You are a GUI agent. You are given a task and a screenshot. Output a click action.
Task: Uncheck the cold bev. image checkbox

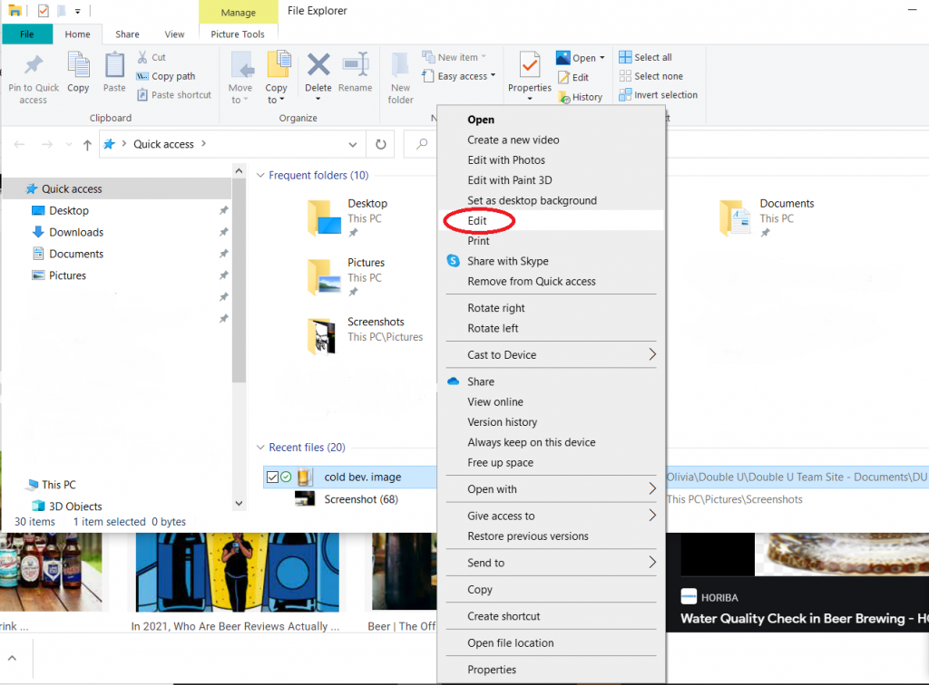click(x=273, y=478)
